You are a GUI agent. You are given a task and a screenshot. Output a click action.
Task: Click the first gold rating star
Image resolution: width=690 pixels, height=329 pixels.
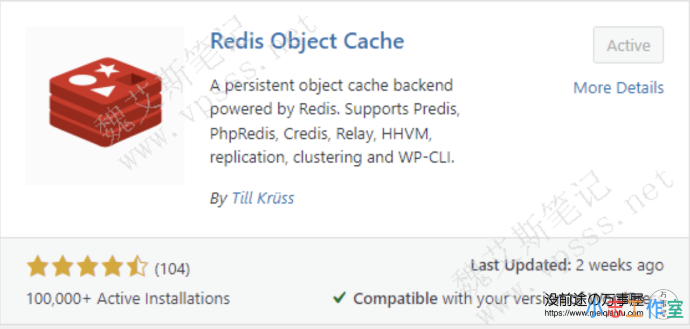coord(37,267)
